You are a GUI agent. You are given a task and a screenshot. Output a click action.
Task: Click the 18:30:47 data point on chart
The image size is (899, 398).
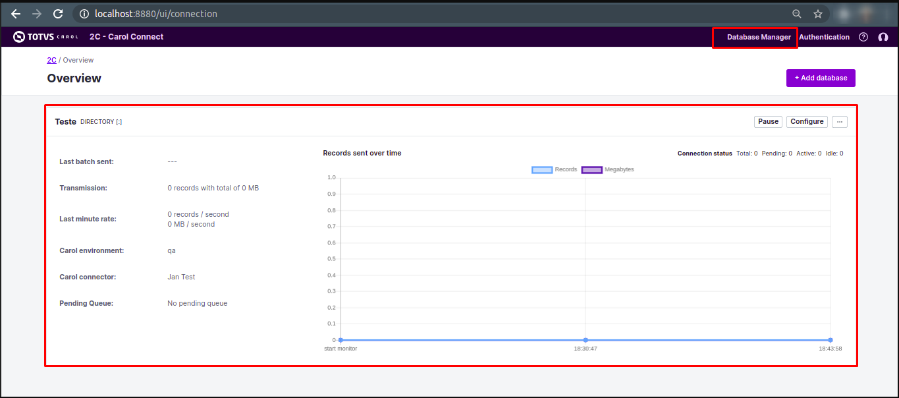tap(586, 340)
